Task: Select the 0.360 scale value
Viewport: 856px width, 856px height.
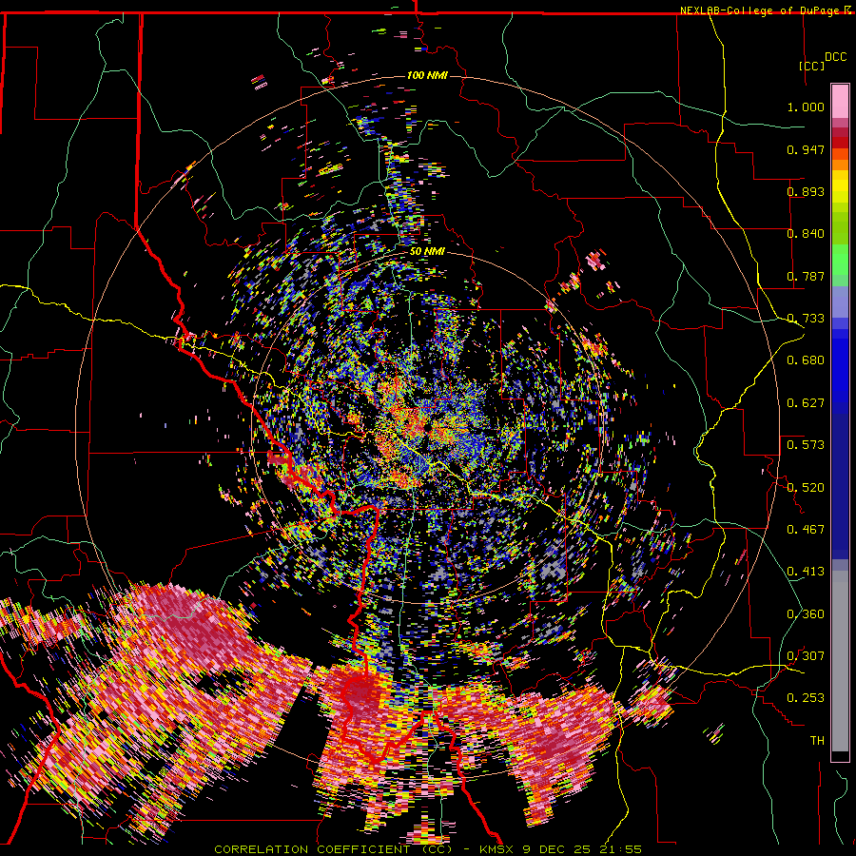Action: point(806,613)
